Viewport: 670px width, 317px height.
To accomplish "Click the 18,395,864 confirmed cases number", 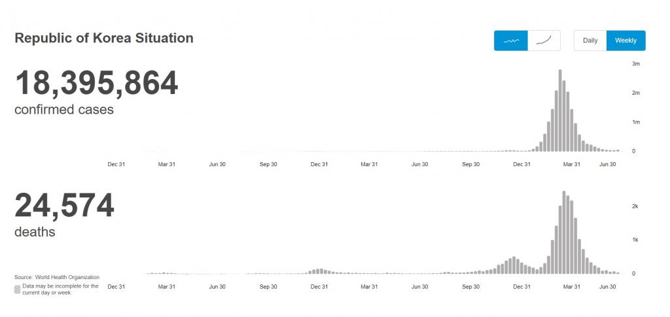I will [96, 84].
